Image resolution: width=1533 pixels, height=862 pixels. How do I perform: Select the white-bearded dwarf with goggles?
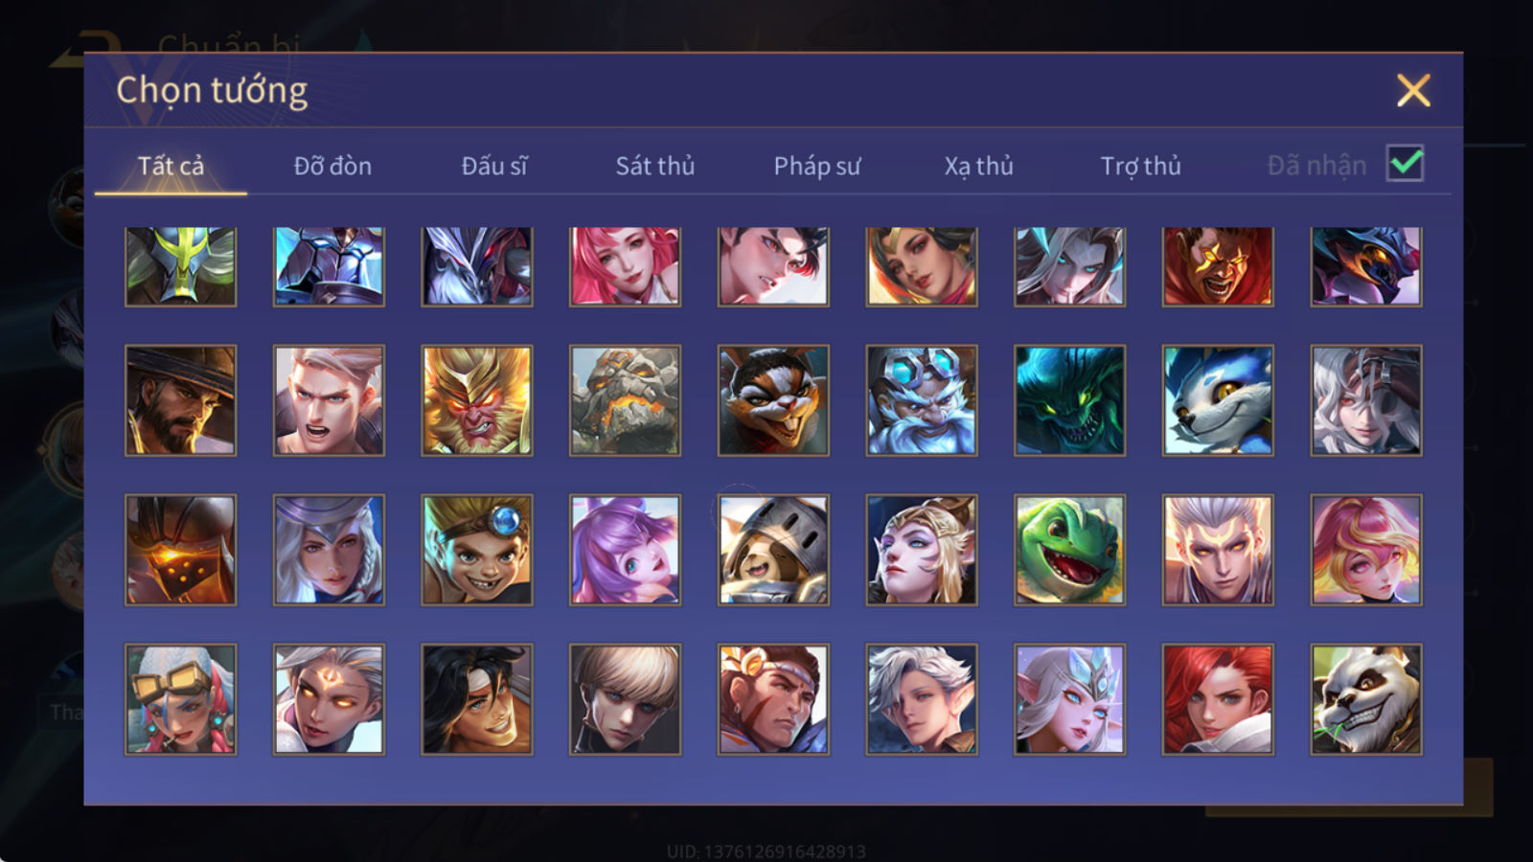922,400
